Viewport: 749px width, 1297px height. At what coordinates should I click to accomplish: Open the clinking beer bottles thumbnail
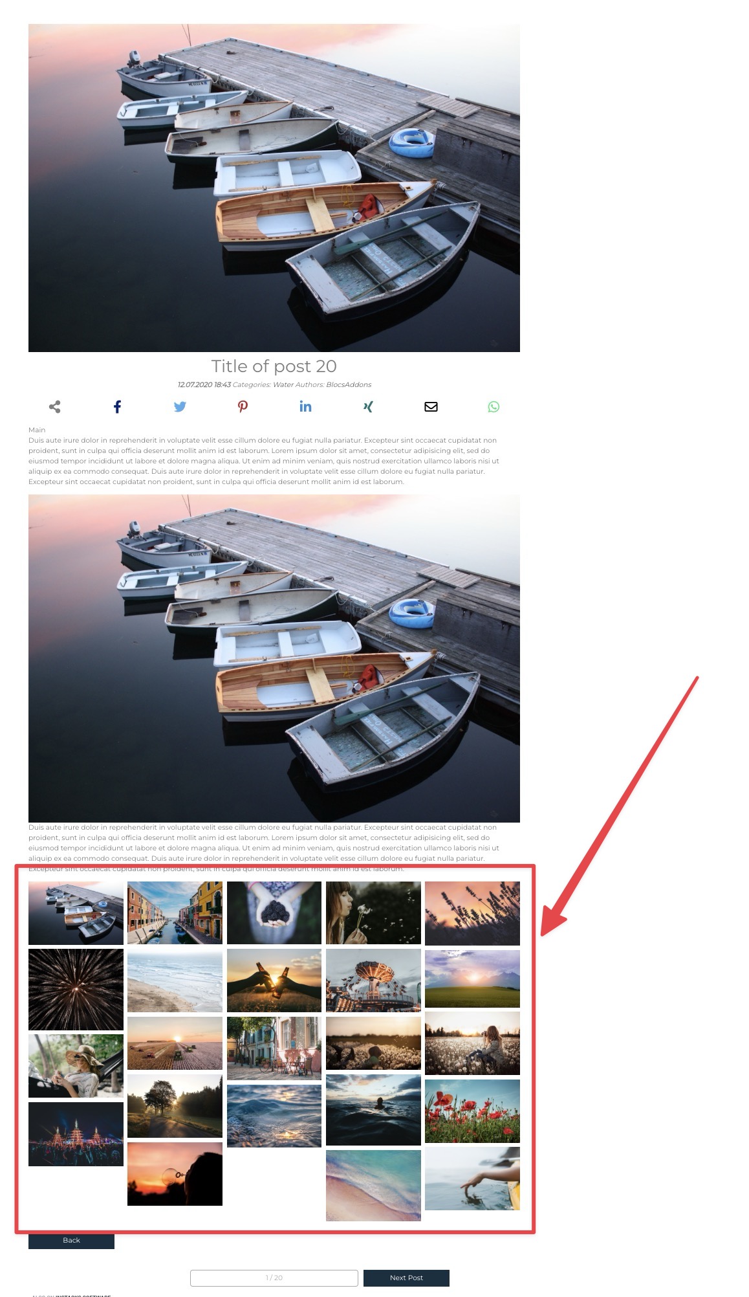pos(274,981)
